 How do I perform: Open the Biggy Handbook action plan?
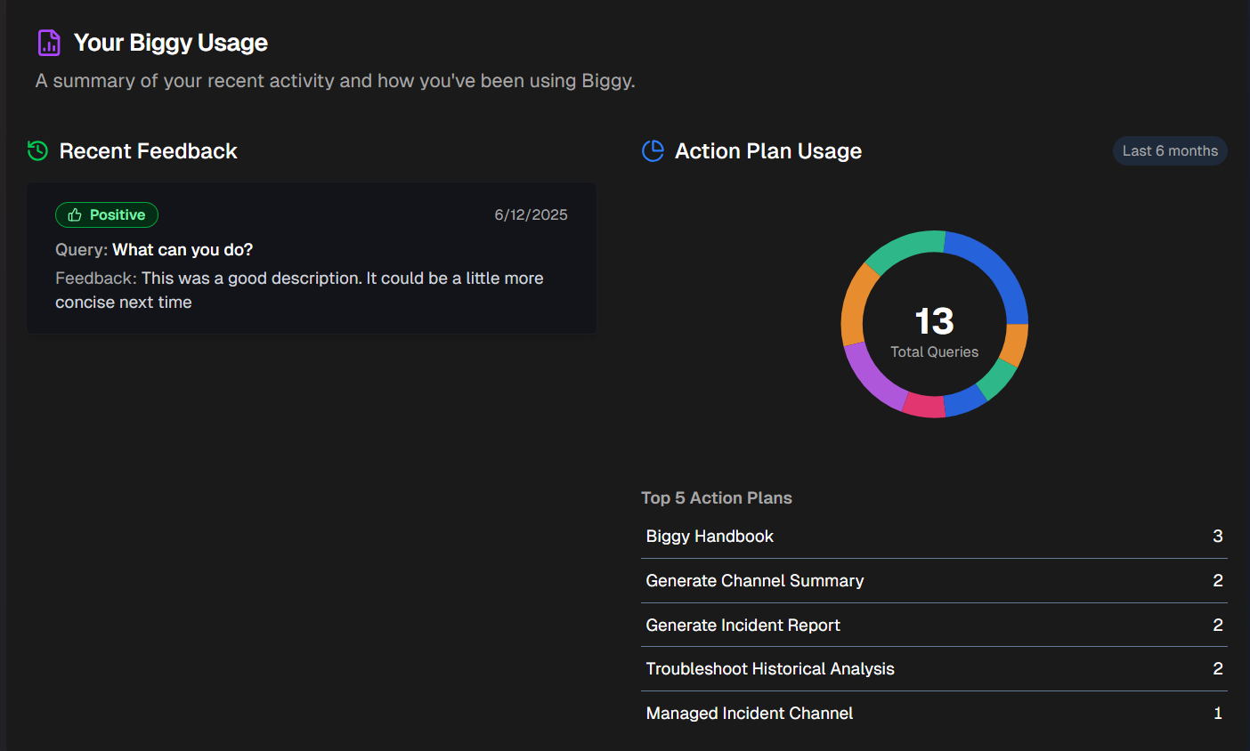pyautogui.click(x=710, y=536)
